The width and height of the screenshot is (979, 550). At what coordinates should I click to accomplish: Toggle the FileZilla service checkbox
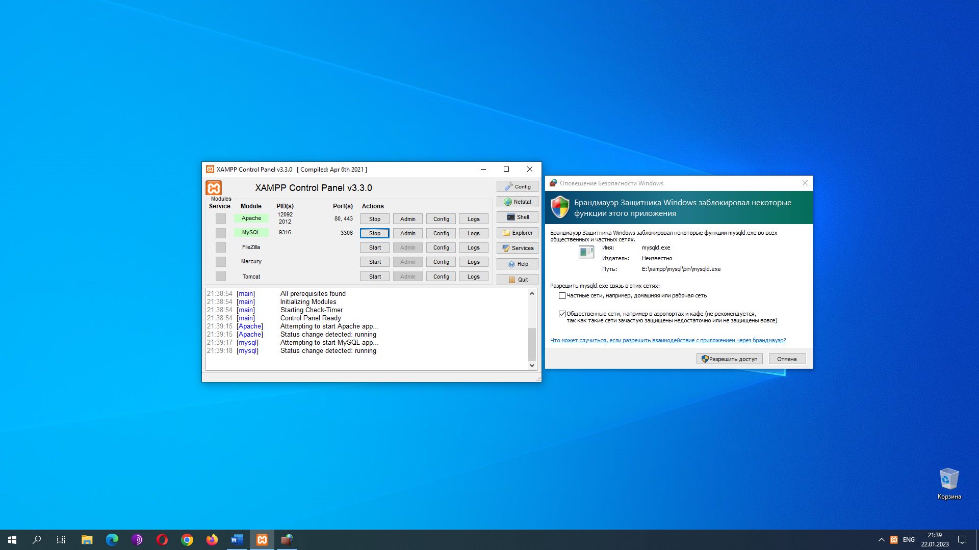(220, 247)
